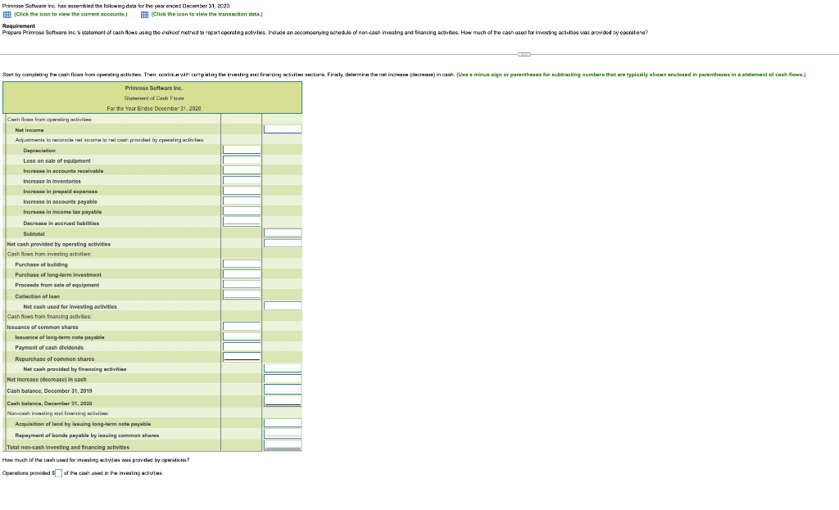Select the Decrease in accrued liabilities field
Screen dimensions: 839x510
[242, 222]
